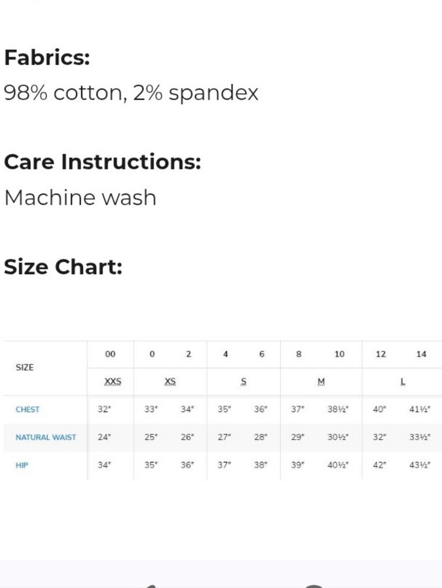
Task: Select the XS size abbreviation
Action: 170,382
